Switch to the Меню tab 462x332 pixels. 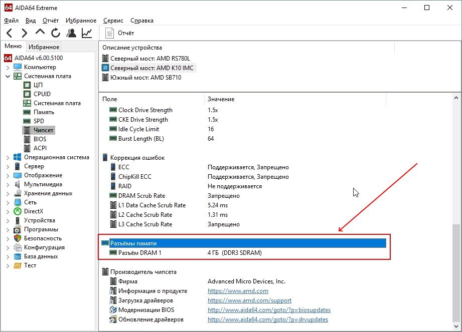[13, 46]
